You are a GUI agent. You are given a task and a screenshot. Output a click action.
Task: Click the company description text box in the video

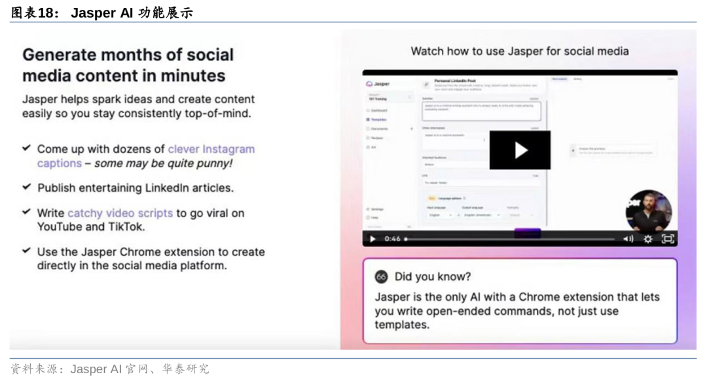[x=481, y=111]
